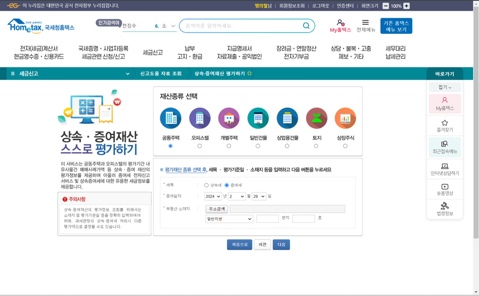479x296 pixels.
Task: Open 법령정보 via the gavel icon
Action: tap(445, 209)
